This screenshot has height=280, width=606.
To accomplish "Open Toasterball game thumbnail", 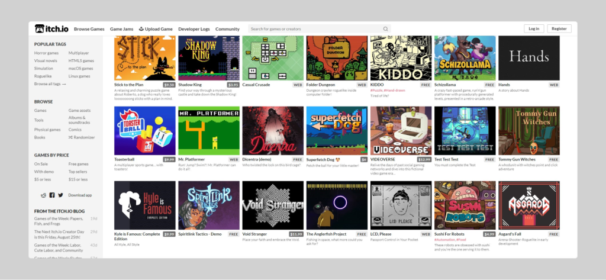I will click(x=145, y=131).
